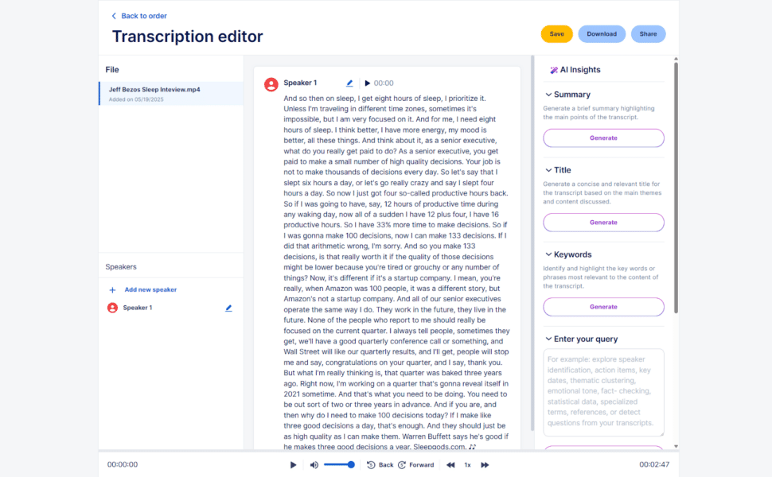
Task: Click the Download button
Action: (x=602, y=33)
